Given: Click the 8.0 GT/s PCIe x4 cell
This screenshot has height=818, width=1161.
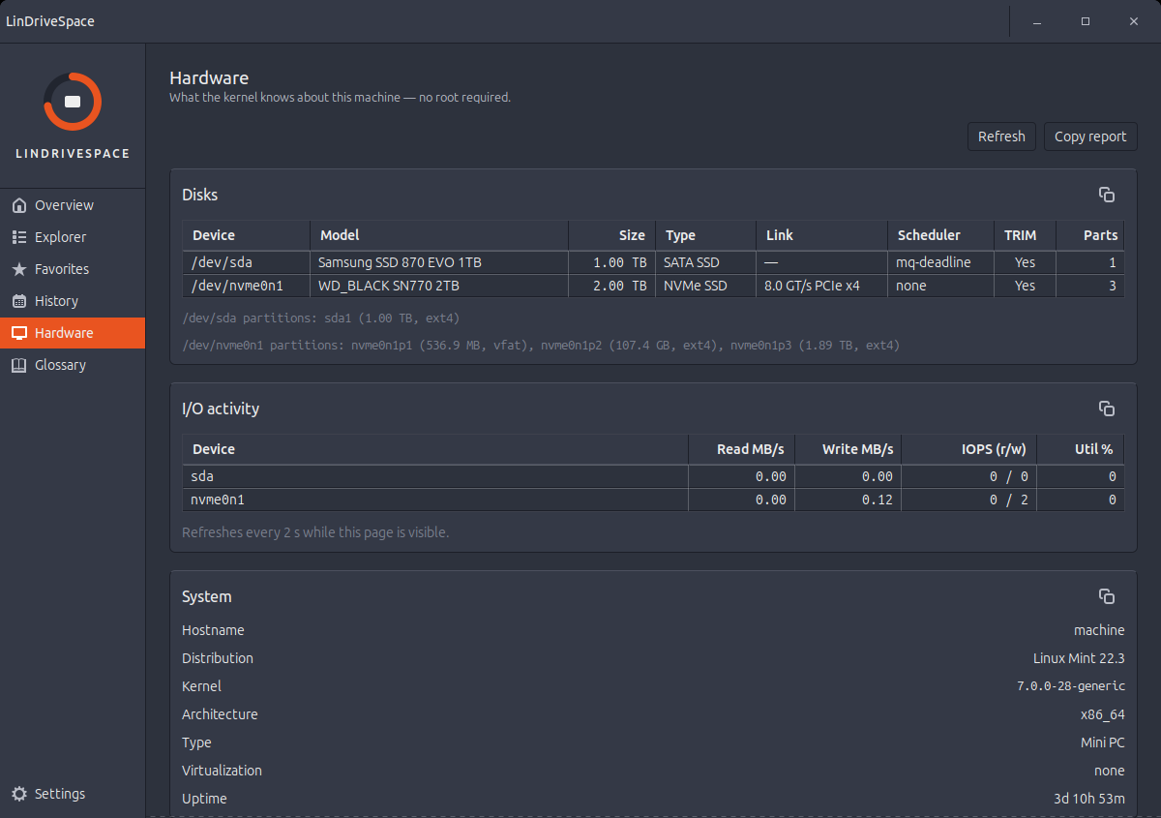Looking at the screenshot, I should click(x=821, y=286).
